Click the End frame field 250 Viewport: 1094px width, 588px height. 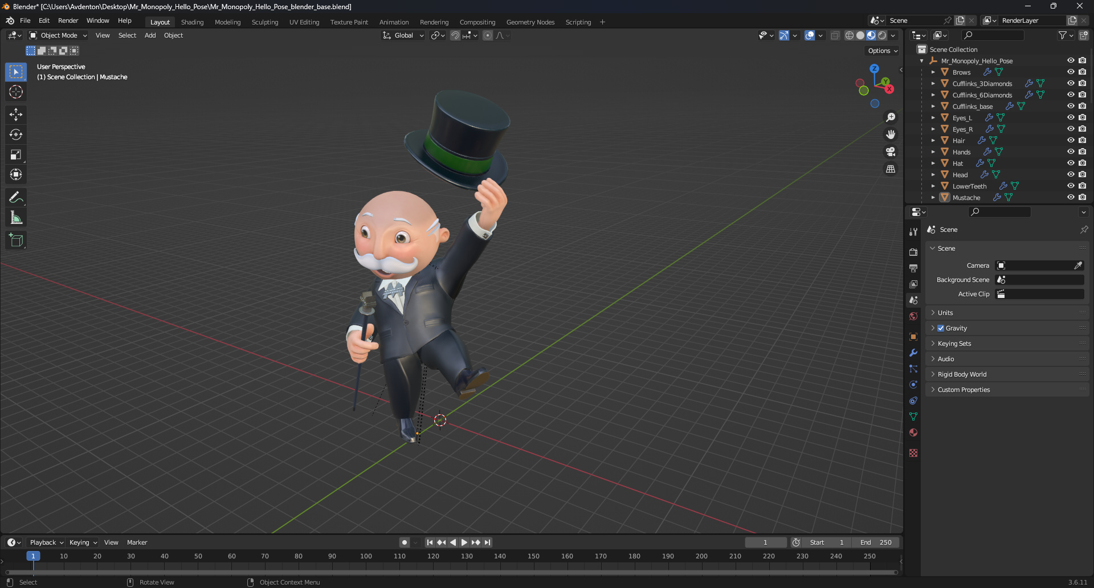pos(876,542)
